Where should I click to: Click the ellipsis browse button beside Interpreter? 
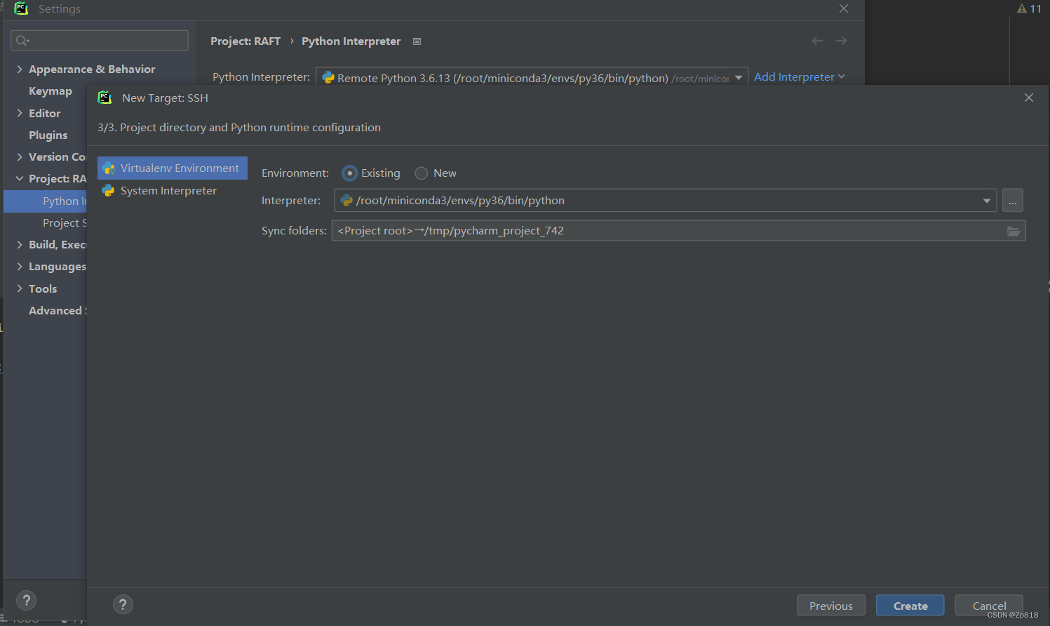pos(1012,201)
